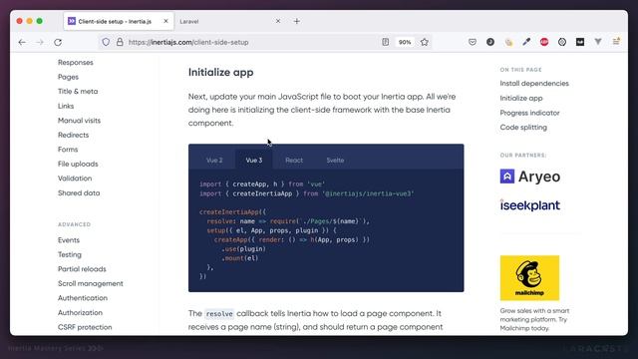The height and width of the screenshot is (359, 638).
Task: Select the eyedropper color picker extension
Action: coord(526,42)
